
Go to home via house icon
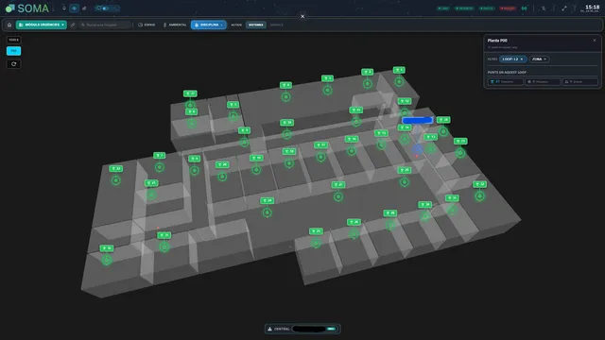point(9,25)
